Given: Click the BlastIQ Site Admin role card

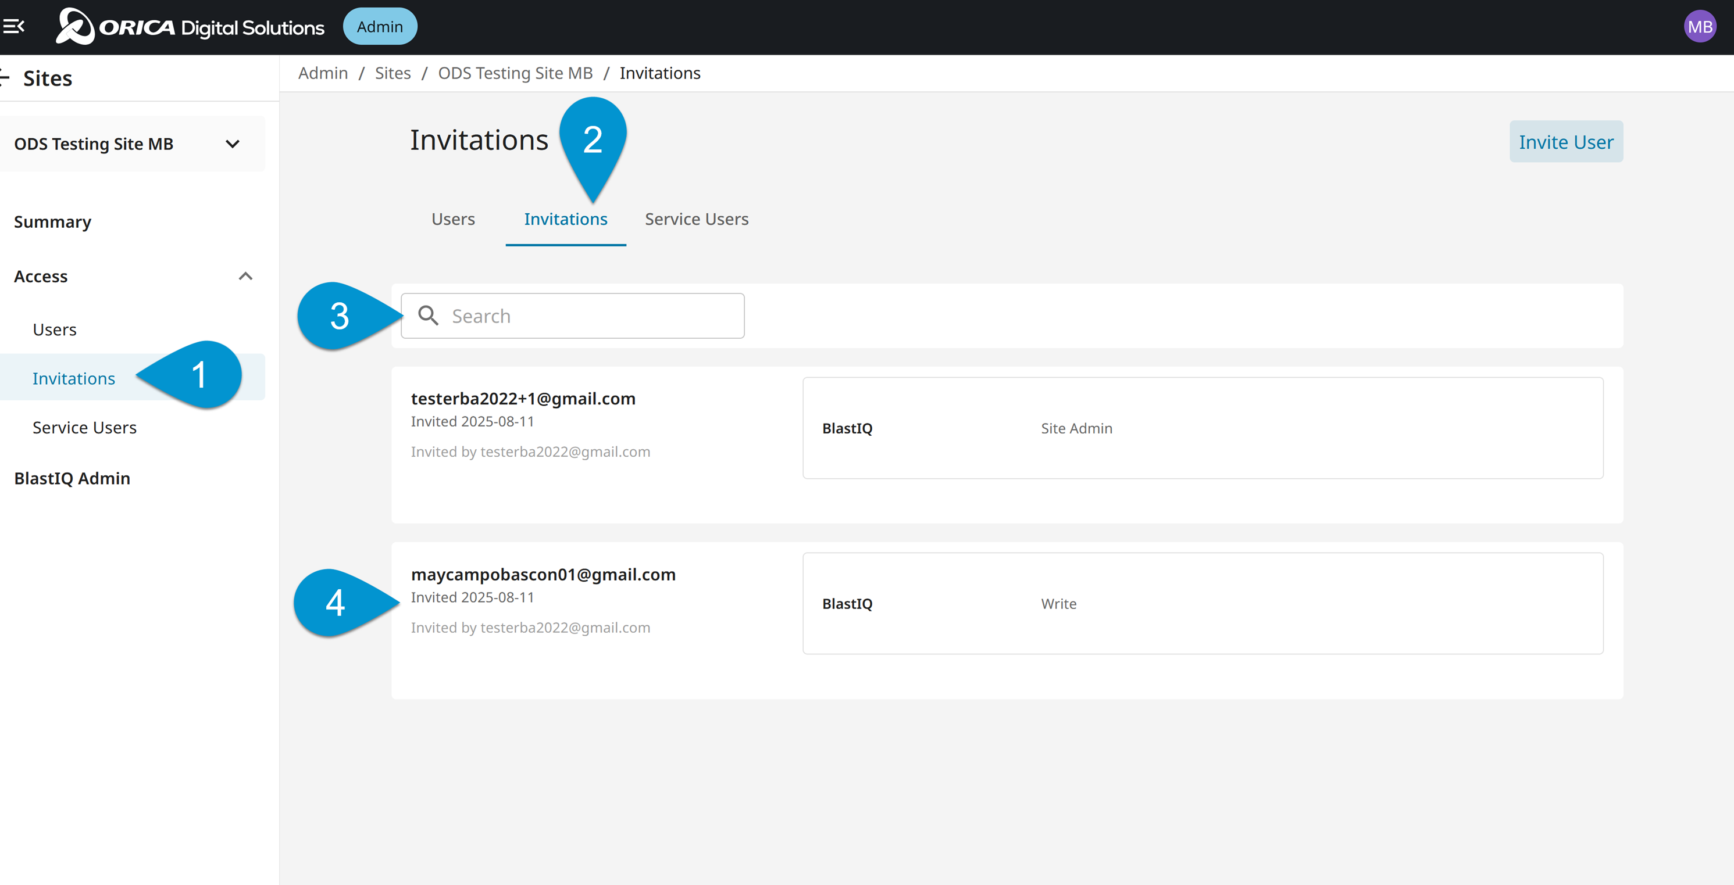Looking at the screenshot, I should pyautogui.click(x=1203, y=428).
